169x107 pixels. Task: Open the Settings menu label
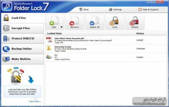pos(117,10)
